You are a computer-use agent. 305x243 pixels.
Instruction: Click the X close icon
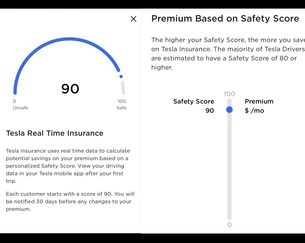click(133, 19)
